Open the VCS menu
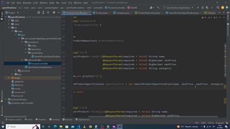Image resolution: width=230 pixels, height=129 pixels. coord(70,3)
